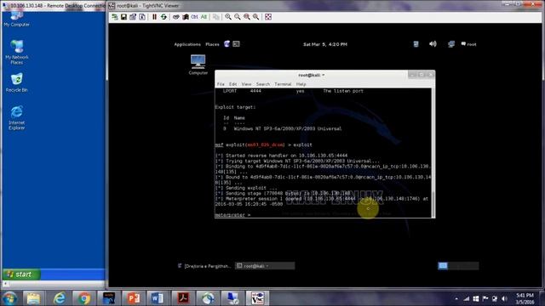Send Ctrl+Esc to remote host
The height and width of the screenshot is (306, 545).
[x=186, y=17]
